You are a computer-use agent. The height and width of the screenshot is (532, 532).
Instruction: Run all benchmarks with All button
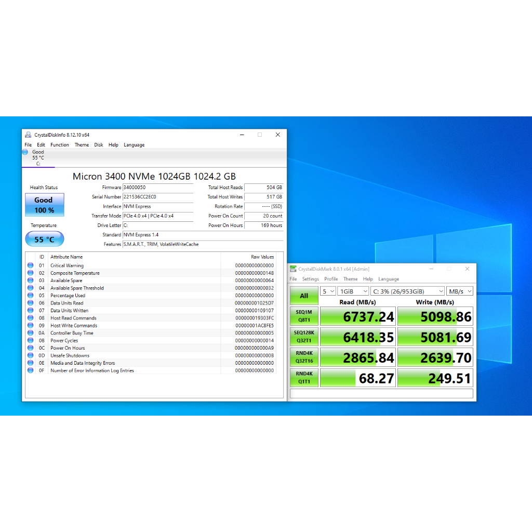[304, 296]
